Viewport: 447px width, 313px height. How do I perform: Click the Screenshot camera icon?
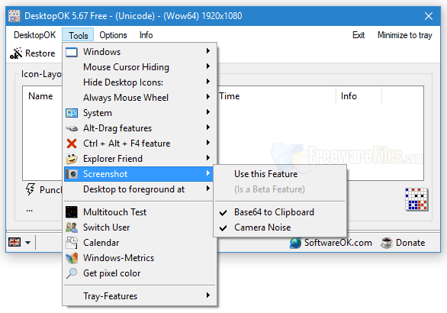point(72,174)
